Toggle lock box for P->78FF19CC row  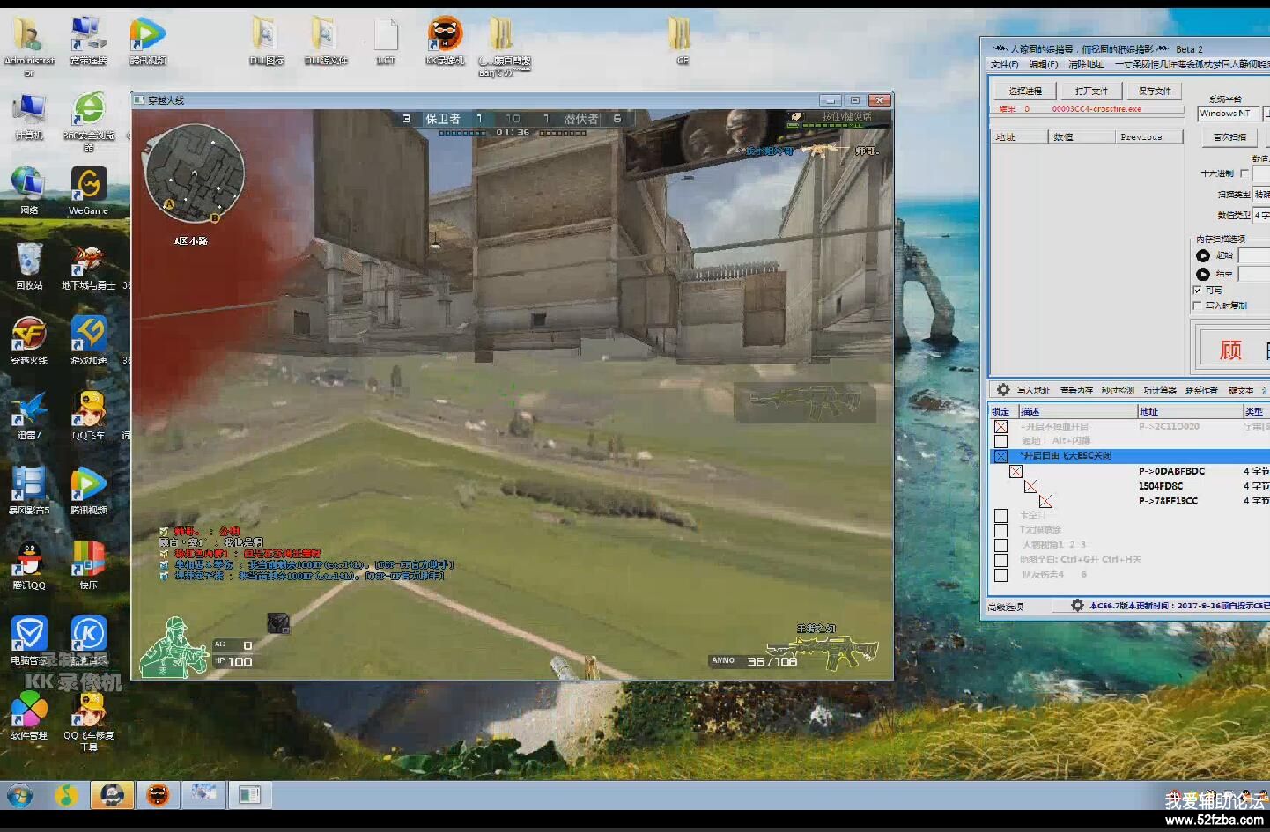tap(1045, 501)
